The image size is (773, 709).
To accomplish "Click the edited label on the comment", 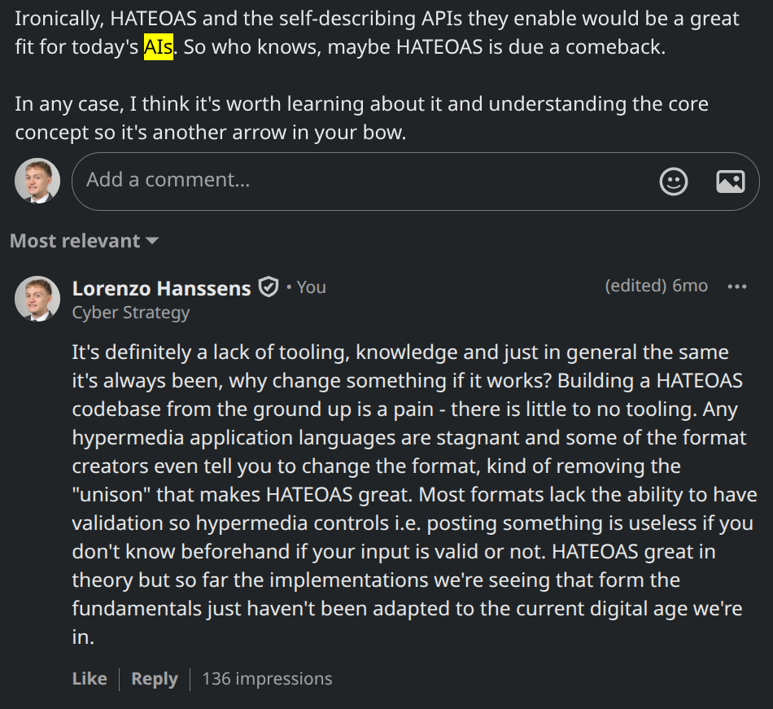I will (635, 287).
